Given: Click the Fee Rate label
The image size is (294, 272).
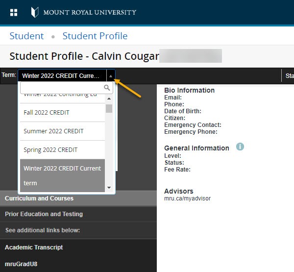Looking at the screenshot, I should pyautogui.click(x=177, y=170).
